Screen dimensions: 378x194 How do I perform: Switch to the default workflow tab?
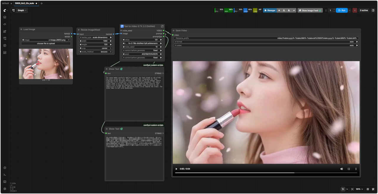click(x=6, y=3)
